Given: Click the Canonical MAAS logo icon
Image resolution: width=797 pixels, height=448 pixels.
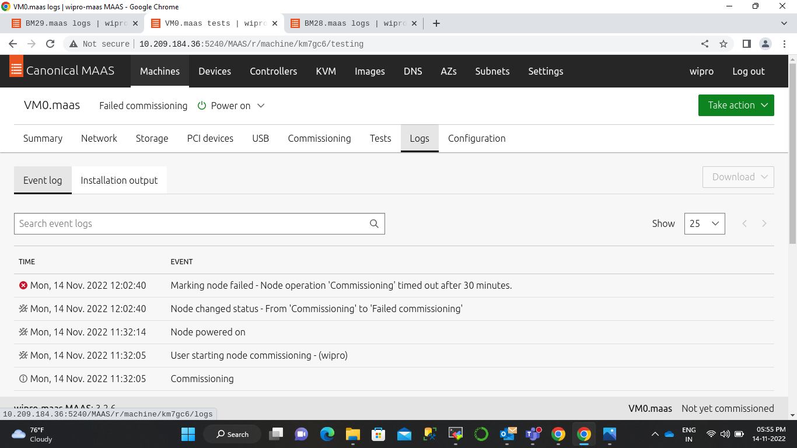Looking at the screenshot, I should (16, 66).
